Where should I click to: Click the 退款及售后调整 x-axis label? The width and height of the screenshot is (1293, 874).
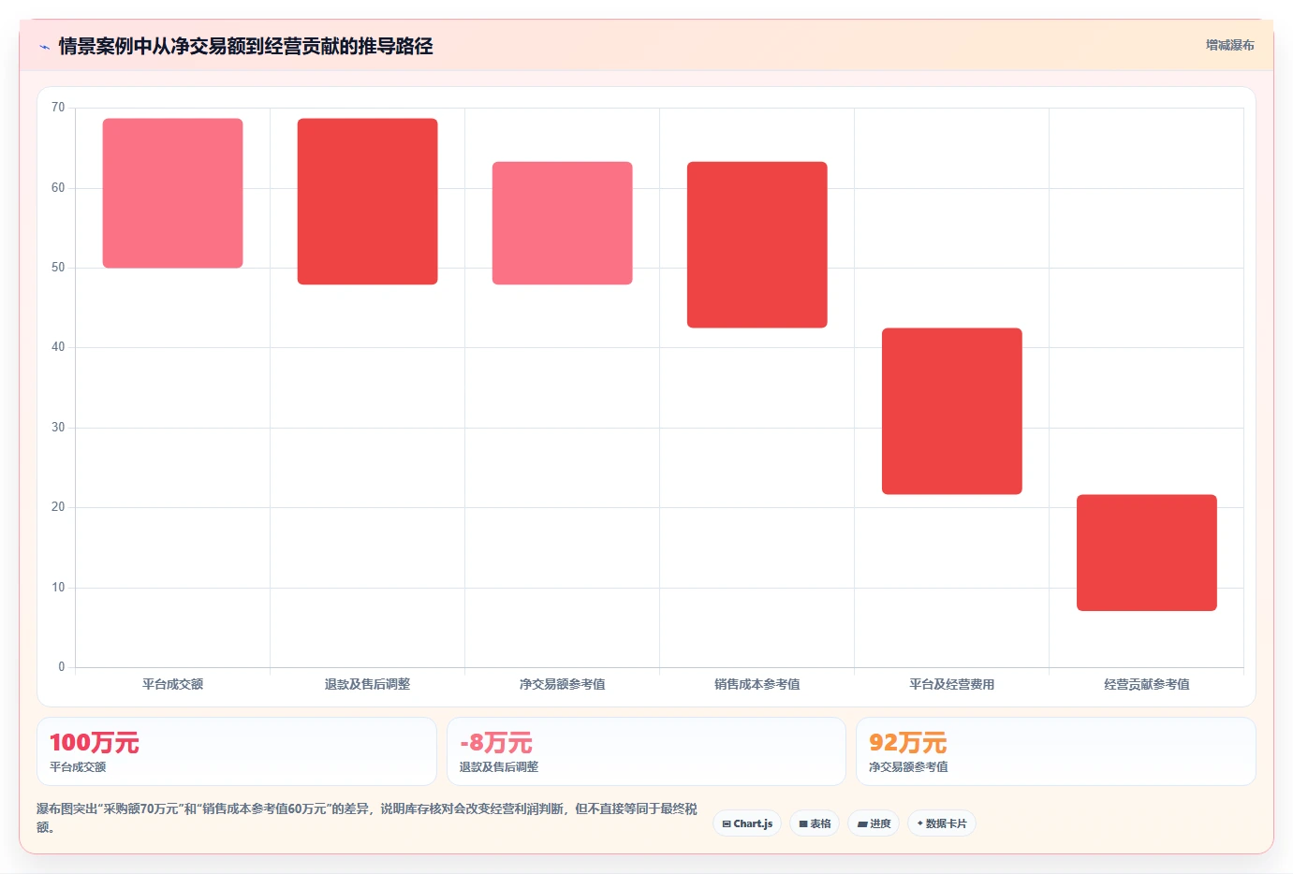pos(368,684)
